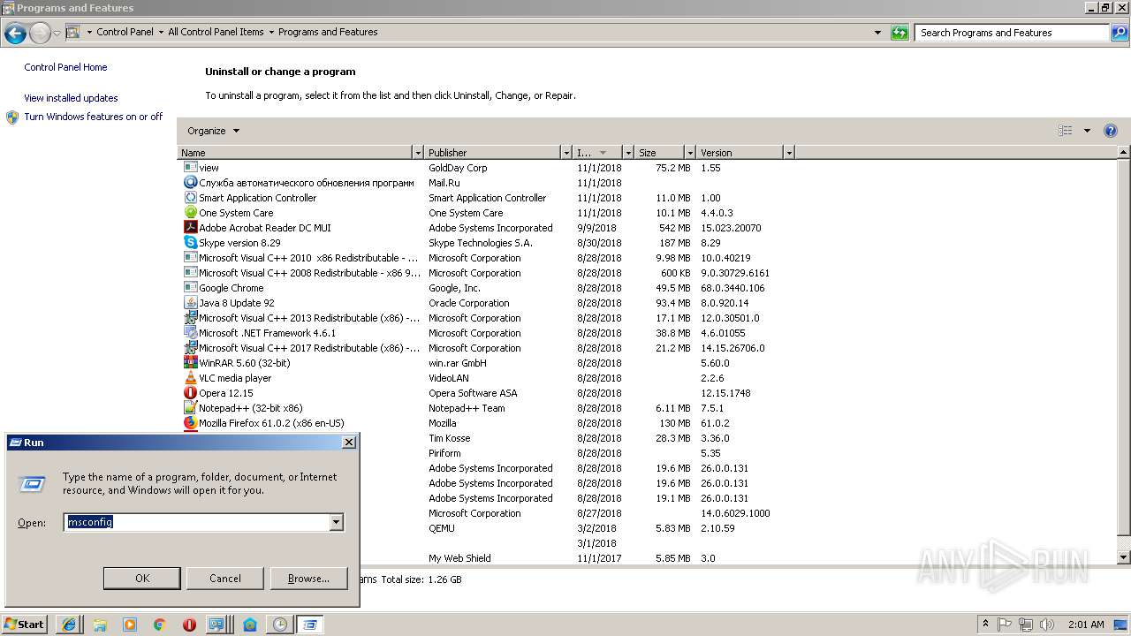Refresh the Programs and Features view
Viewport: 1131px width, 636px height.
click(x=899, y=33)
